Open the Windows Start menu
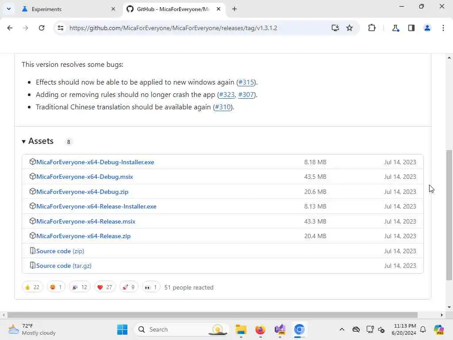The width and height of the screenshot is (453, 340). click(122, 329)
